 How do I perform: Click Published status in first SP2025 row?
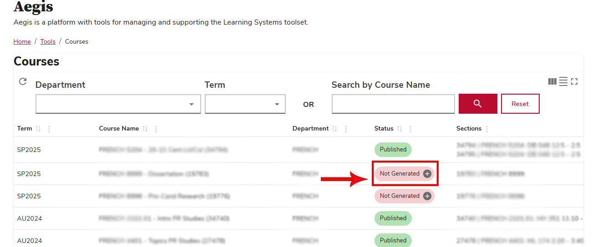pos(393,150)
